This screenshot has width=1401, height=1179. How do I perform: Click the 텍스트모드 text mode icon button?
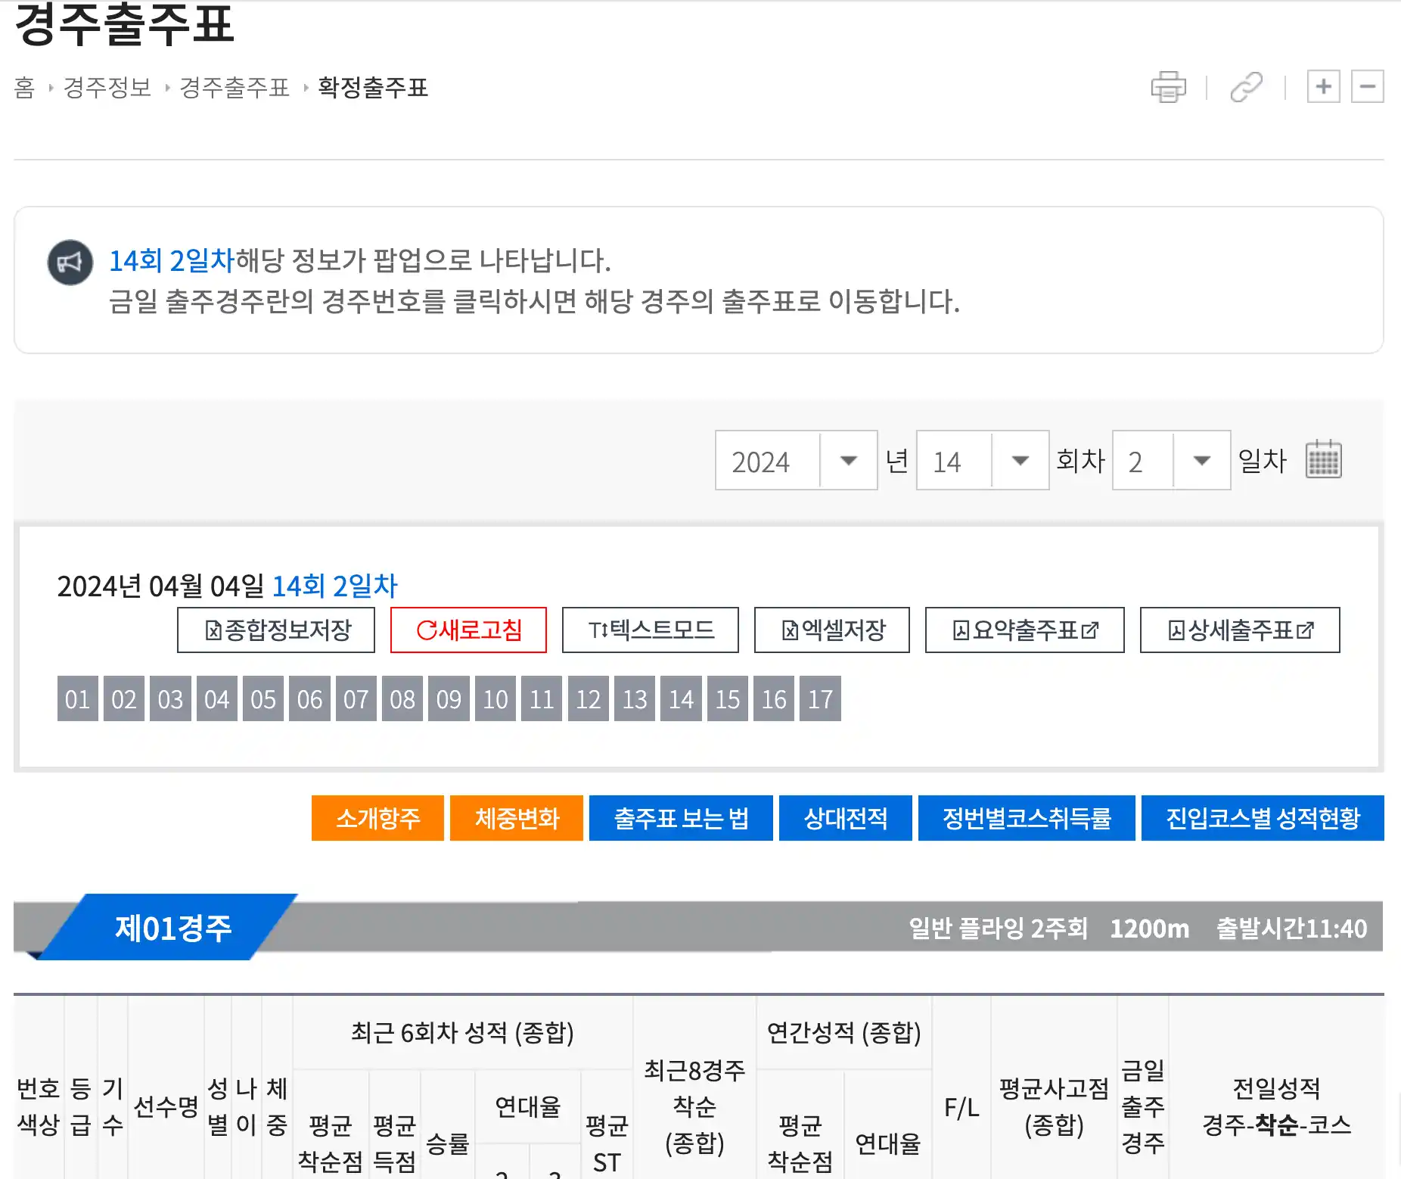click(x=649, y=630)
